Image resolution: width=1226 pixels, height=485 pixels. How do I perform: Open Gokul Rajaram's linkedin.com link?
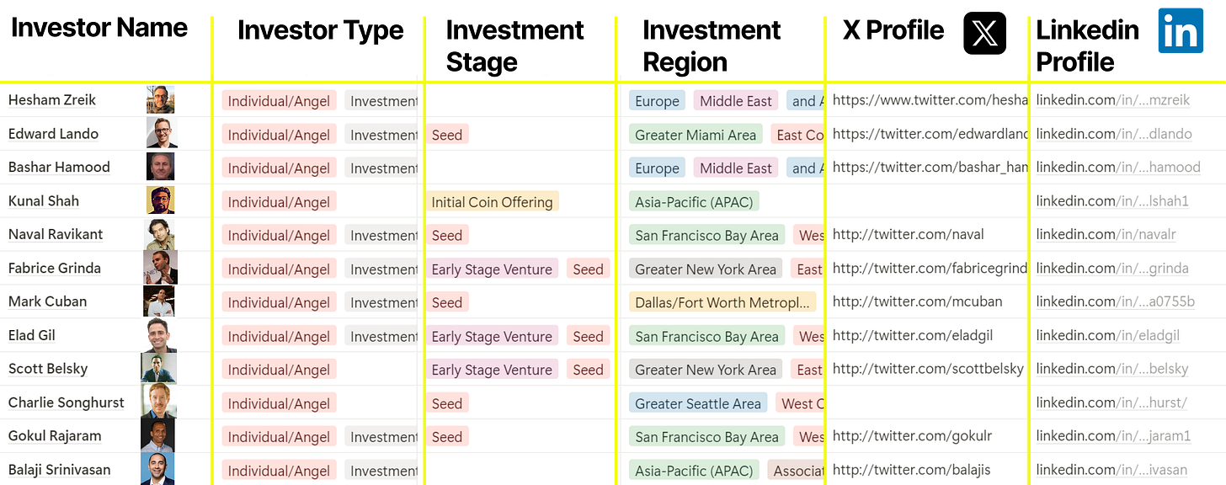click(1113, 436)
